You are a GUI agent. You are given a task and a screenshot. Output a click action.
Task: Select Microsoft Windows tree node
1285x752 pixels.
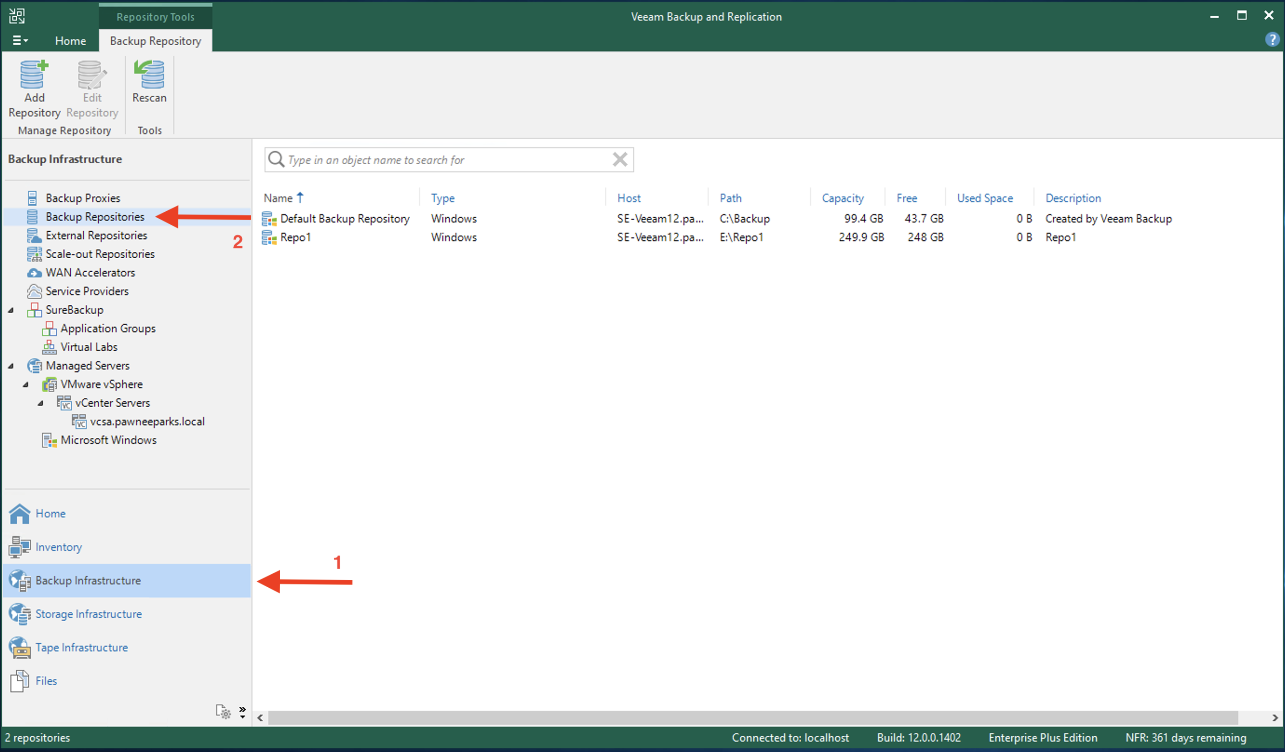(x=108, y=440)
